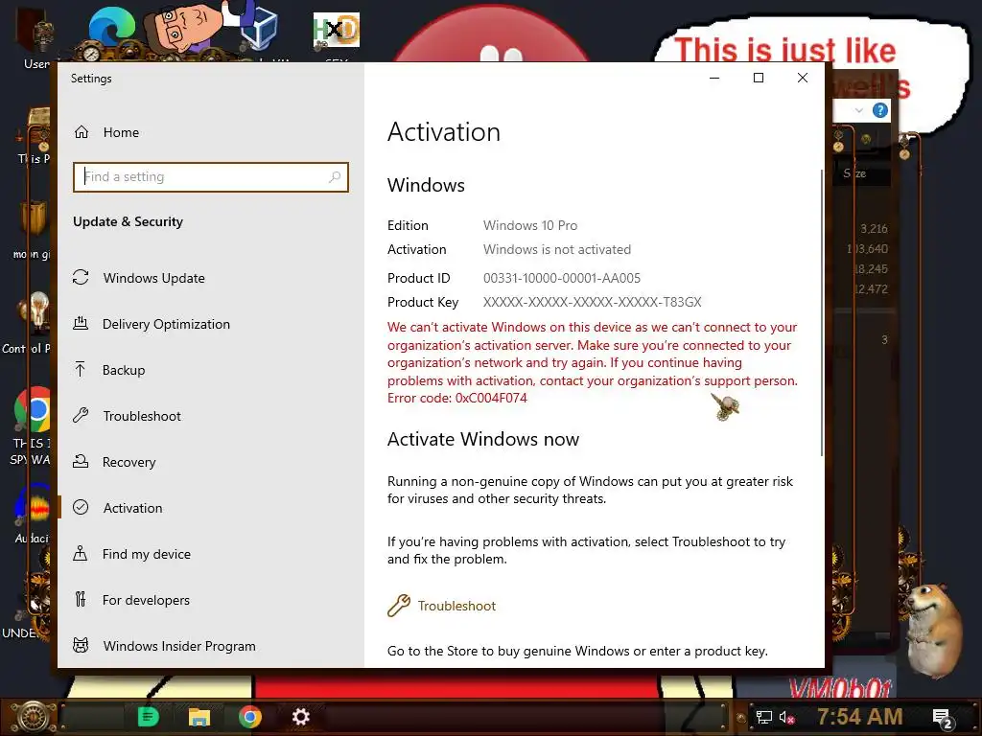Click the For developers tools icon
Image resolution: width=982 pixels, height=736 pixels.
click(81, 600)
